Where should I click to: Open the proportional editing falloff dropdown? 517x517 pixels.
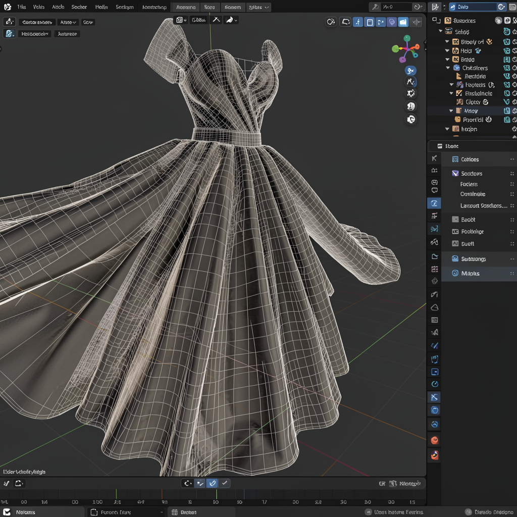(x=231, y=20)
